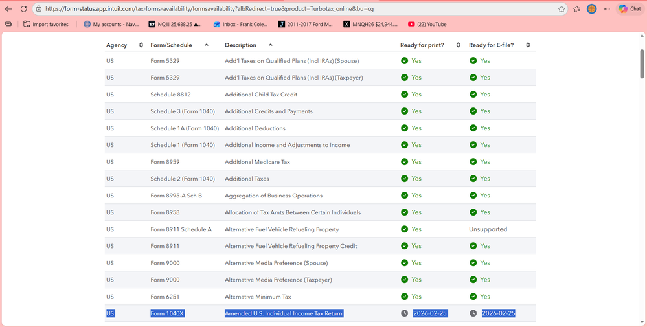Click the Schedule 8812 form cell
Image resolution: width=647 pixels, height=327 pixels.
(x=170, y=94)
